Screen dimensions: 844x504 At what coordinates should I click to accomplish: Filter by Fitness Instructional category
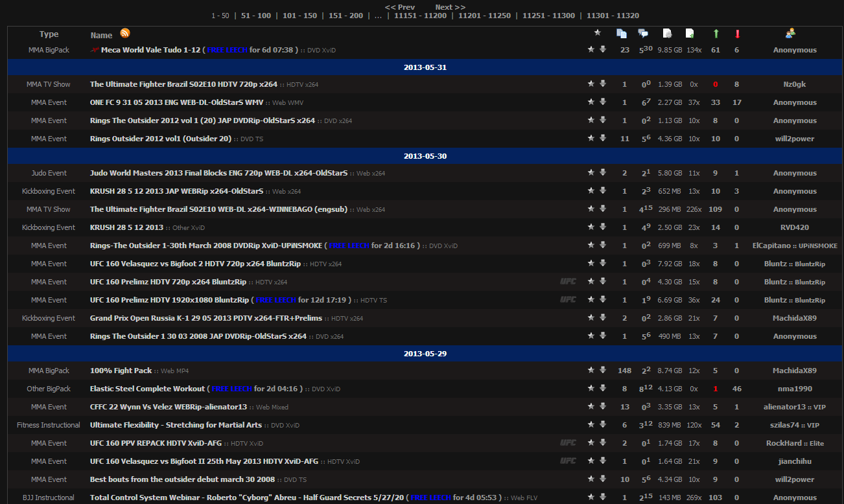49,425
